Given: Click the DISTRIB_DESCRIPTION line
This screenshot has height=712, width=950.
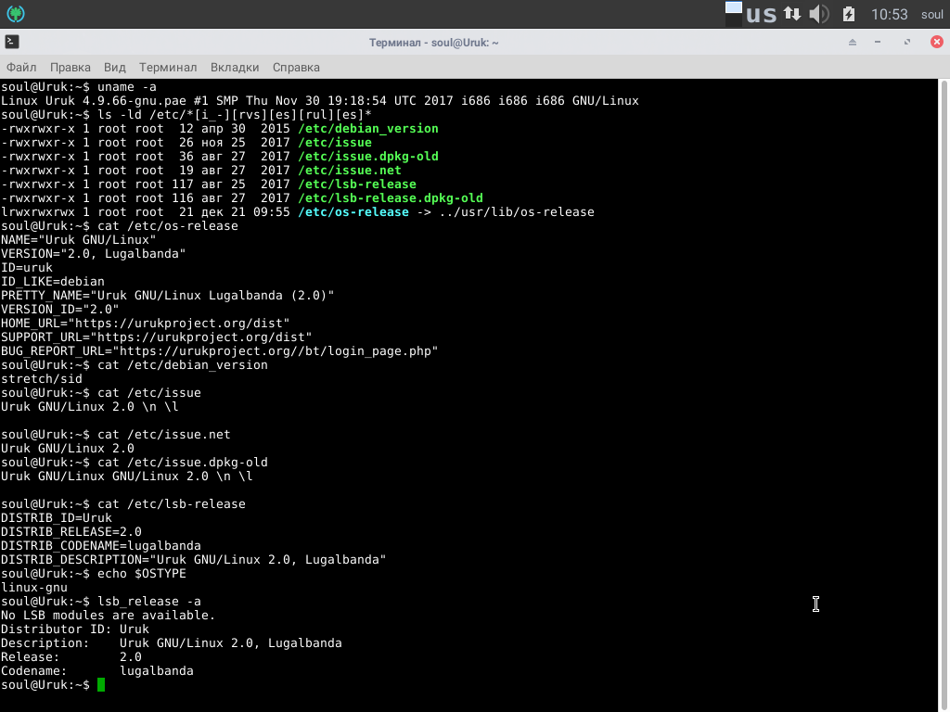Looking at the screenshot, I should tap(193, 560).
